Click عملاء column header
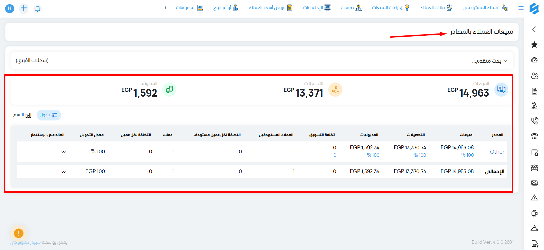 pos(168,135)
